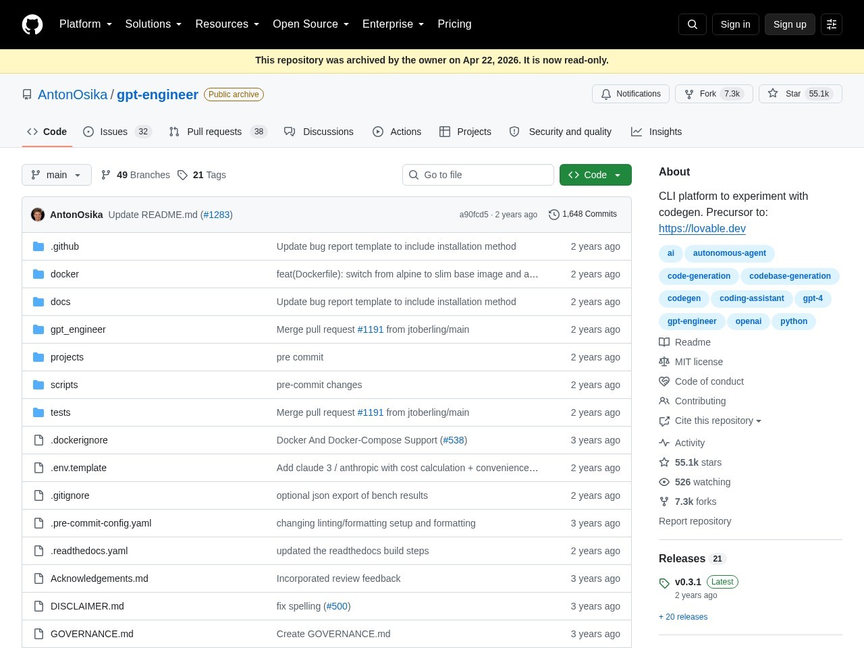
Task: Open the Actions tab
Action: 397,132
